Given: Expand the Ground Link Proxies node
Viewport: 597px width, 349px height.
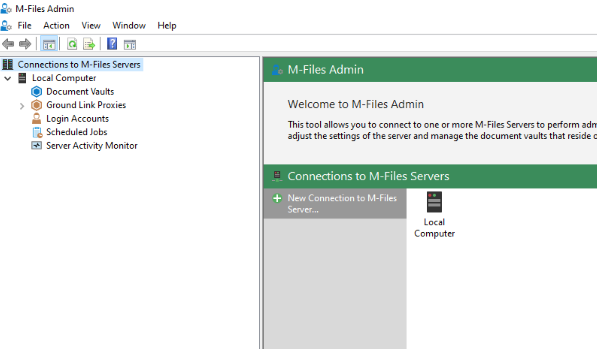Looking at the screenshot, I should tap(22, 106).
